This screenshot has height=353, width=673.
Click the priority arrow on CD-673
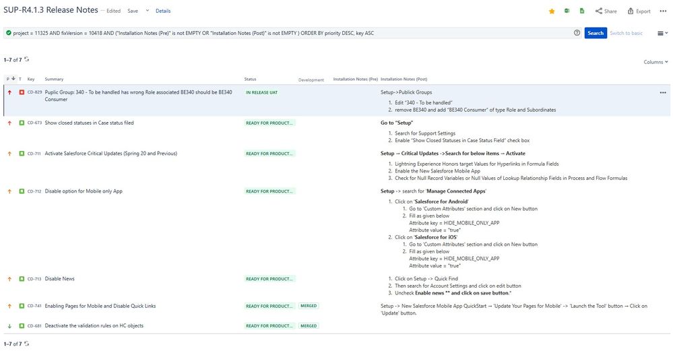[x=9, y=123]
